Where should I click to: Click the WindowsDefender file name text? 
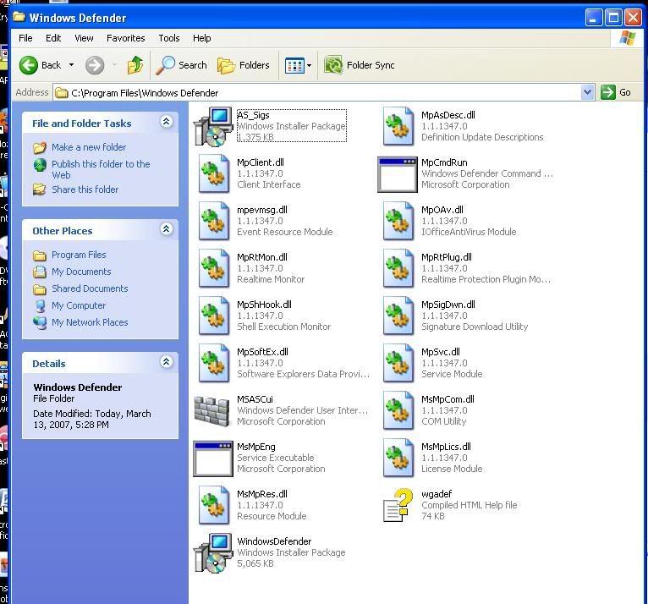274,541
